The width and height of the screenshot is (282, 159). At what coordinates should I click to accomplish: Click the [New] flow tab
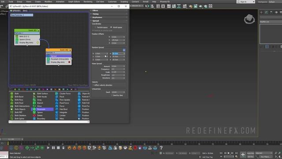[25, 11]
